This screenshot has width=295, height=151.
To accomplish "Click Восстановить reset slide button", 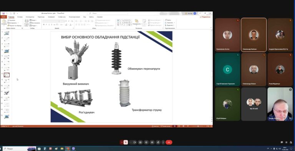I will tap(35, 23).
